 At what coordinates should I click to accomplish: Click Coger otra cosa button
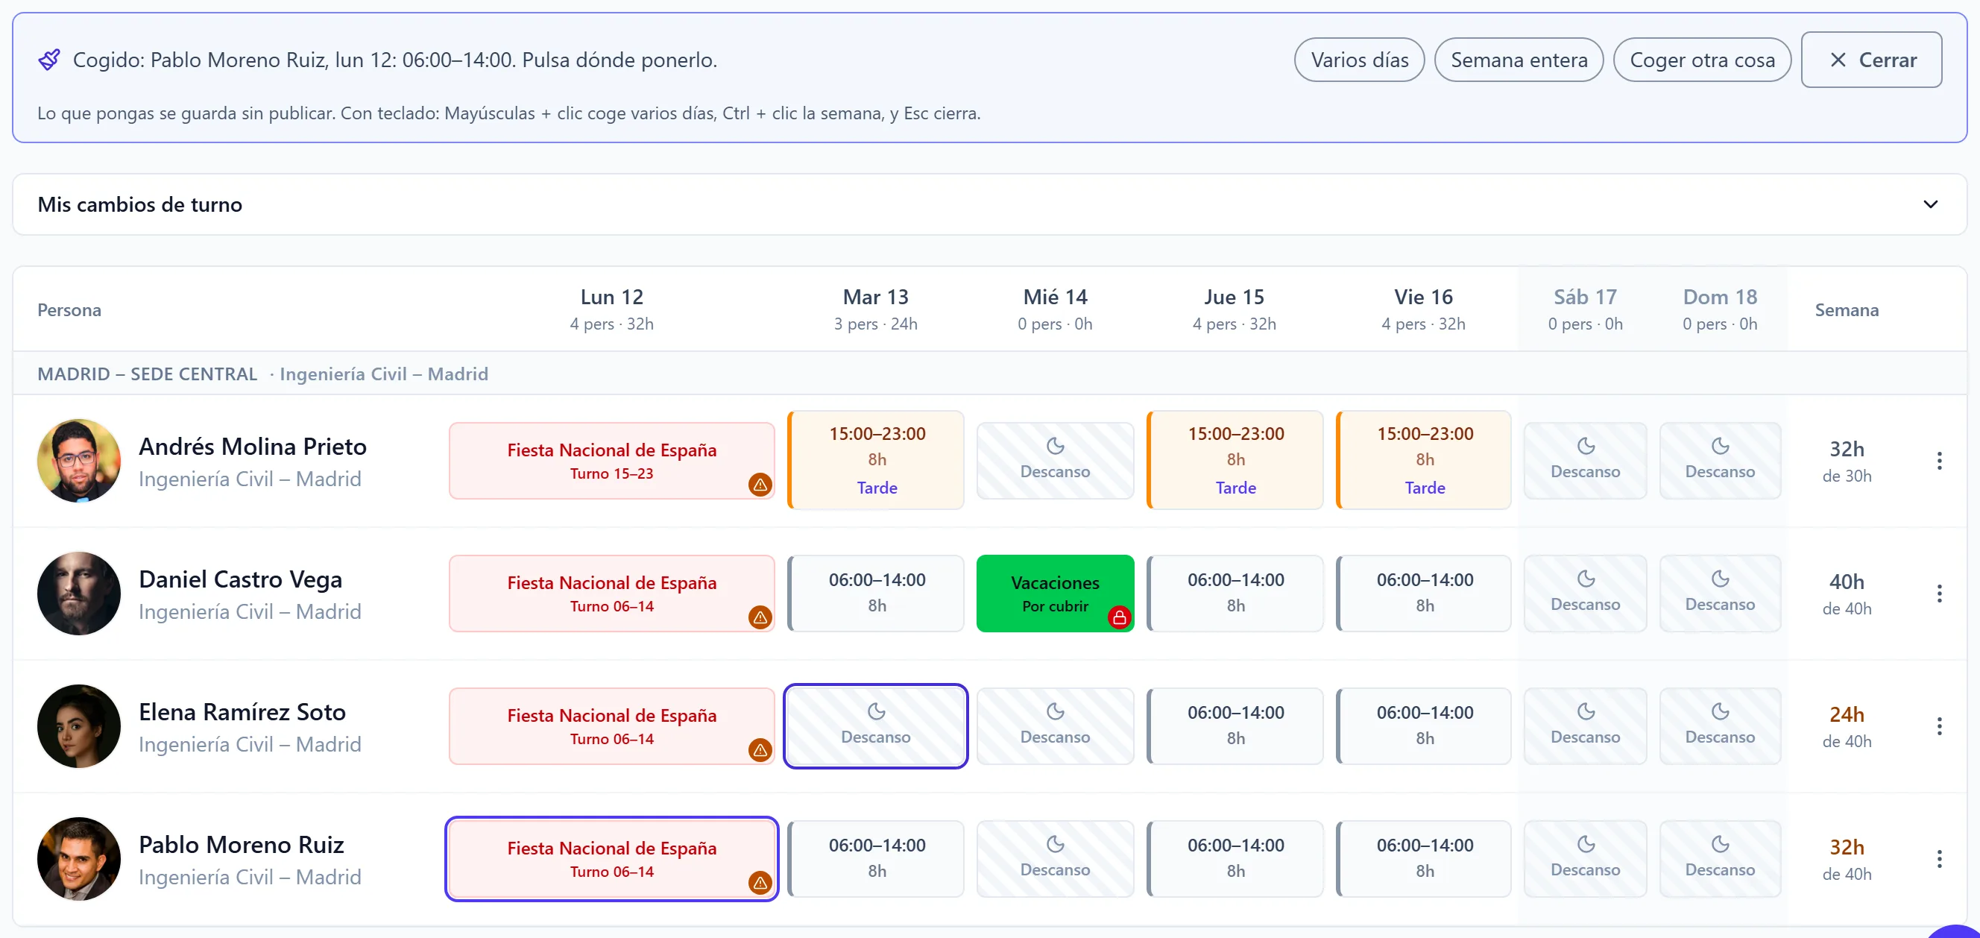click(x=1702, y=60)
